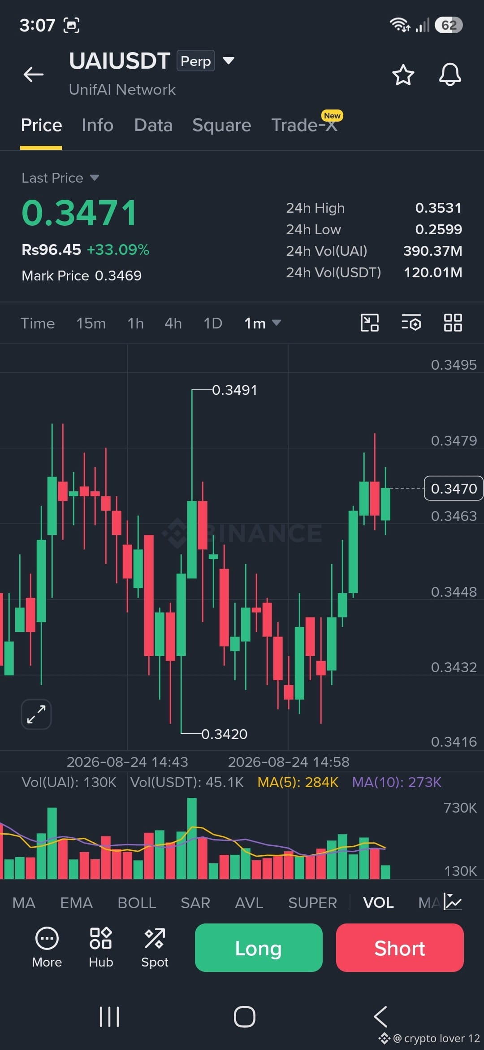Tap the +33.09% change percentage
The image size is (484, 1050).
[118, 249]
